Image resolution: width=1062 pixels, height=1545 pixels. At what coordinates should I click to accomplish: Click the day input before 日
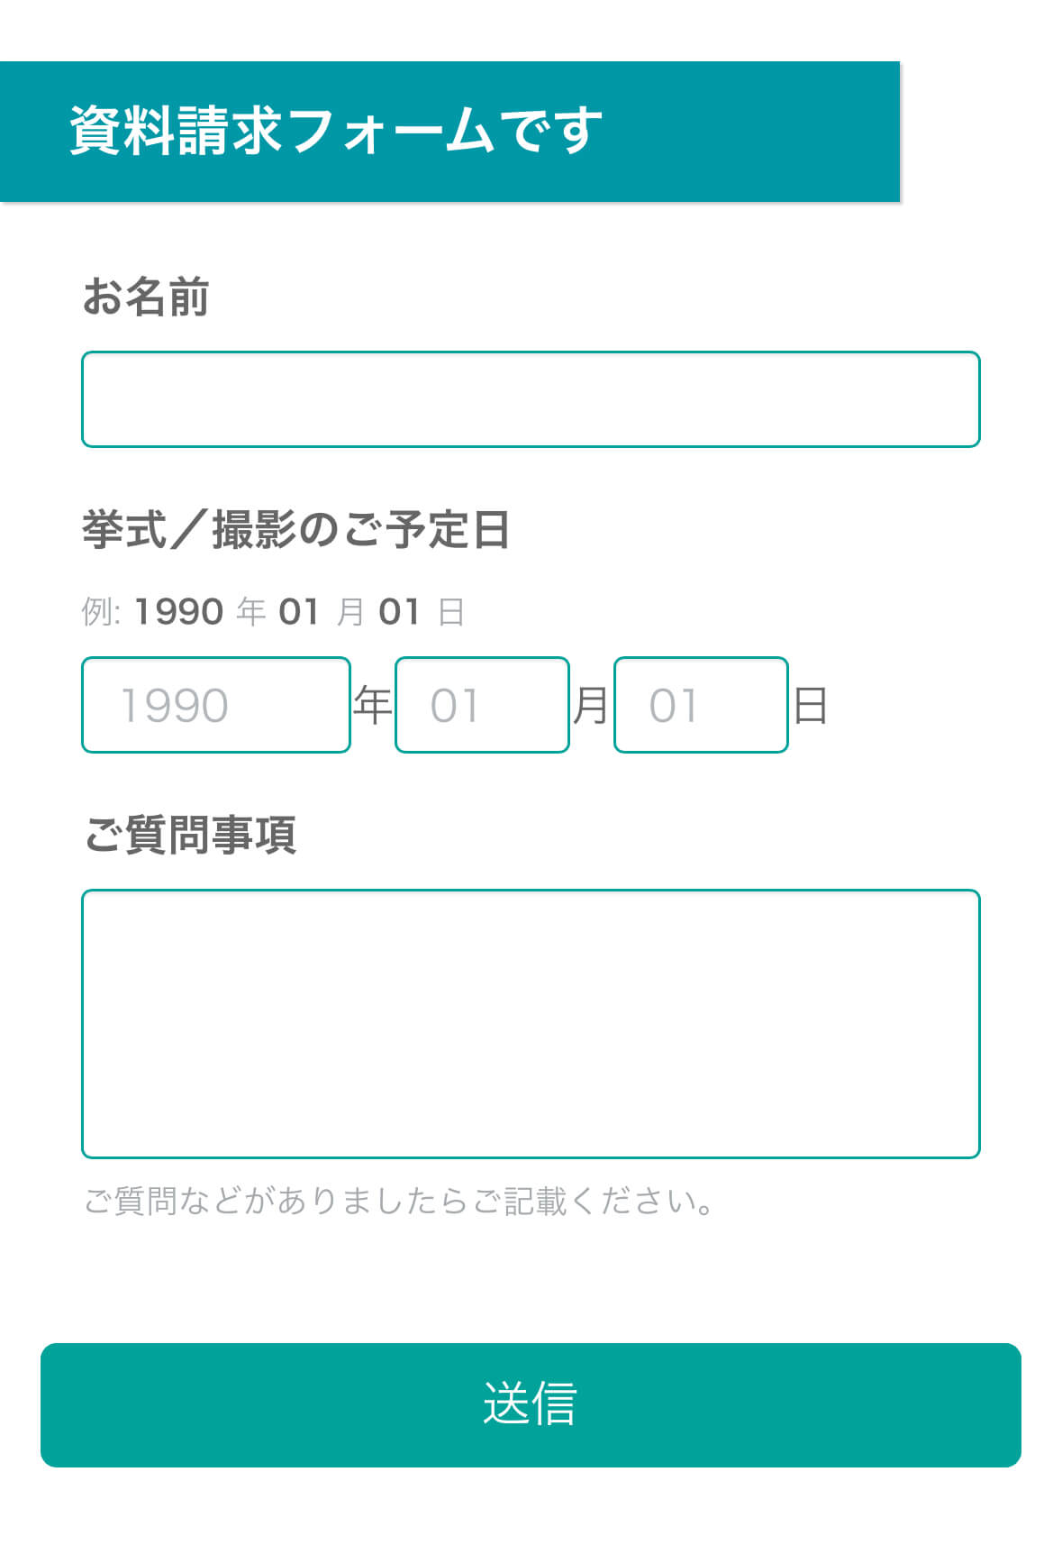pos(701,705)
